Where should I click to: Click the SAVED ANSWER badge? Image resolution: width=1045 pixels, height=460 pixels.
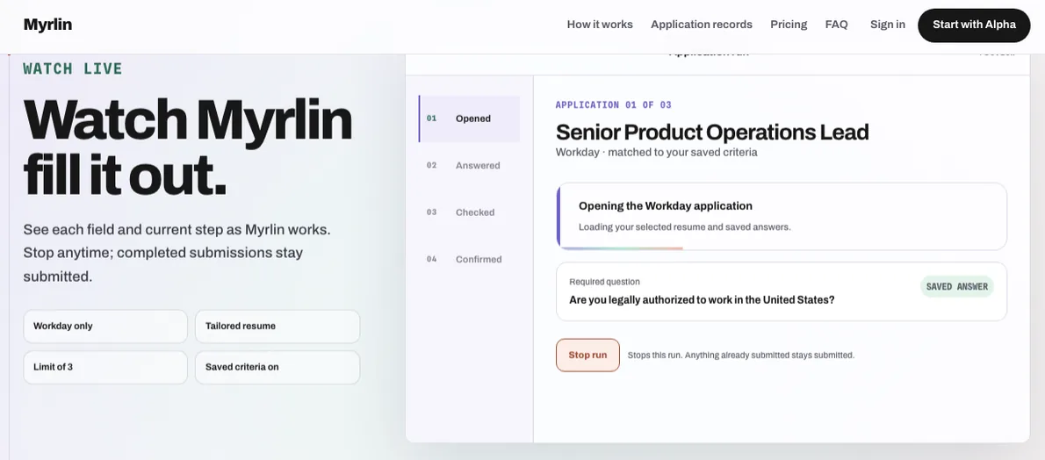pos(956,287)
